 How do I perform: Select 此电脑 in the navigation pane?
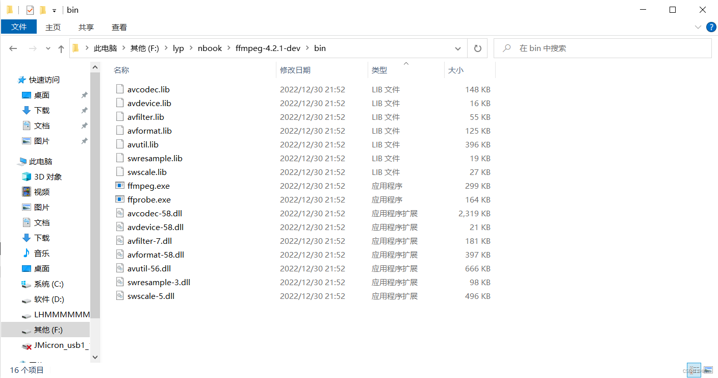point(41,161)
